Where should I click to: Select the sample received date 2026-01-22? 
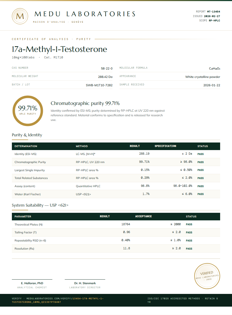[x=211, y=85]
